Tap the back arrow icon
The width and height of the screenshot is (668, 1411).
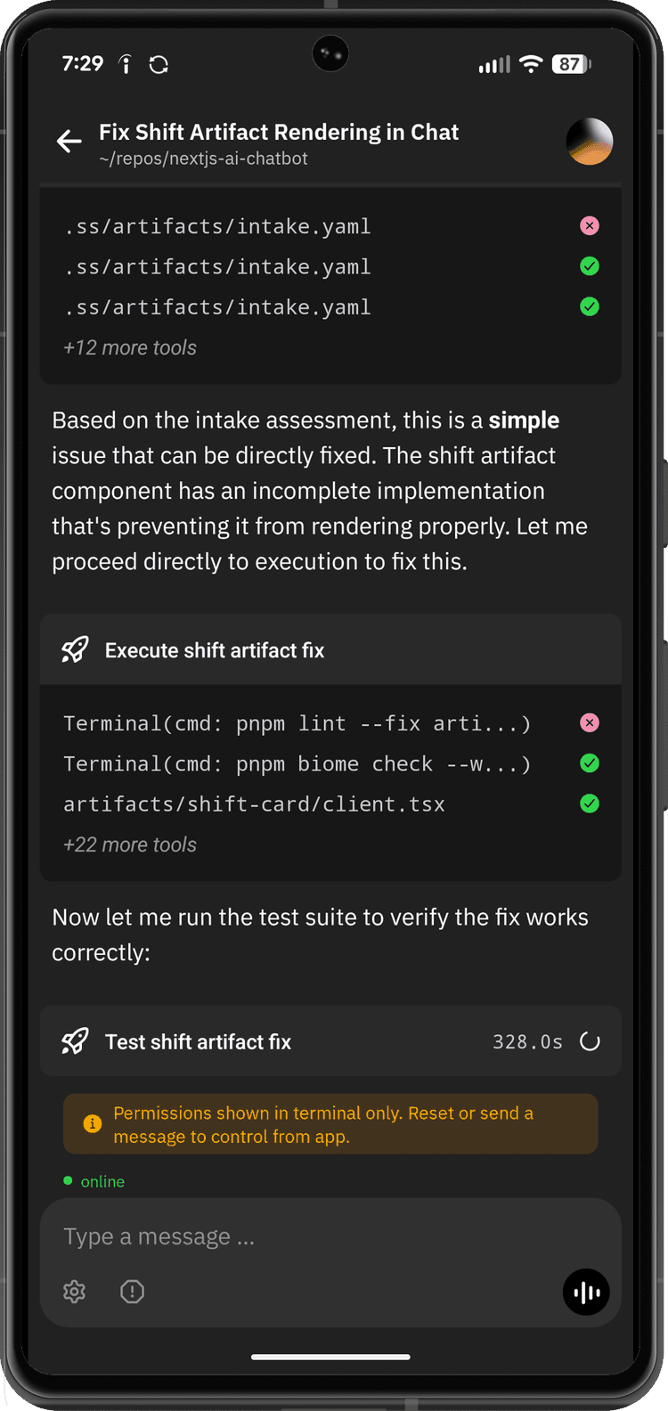click(69, 141)
